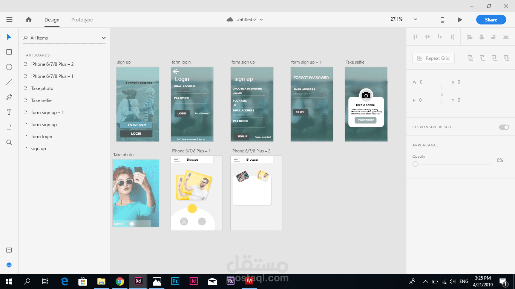Click the form sign up – 1 canvas label
The width and height of the screenshot is (515, 289).
point(306,62)
